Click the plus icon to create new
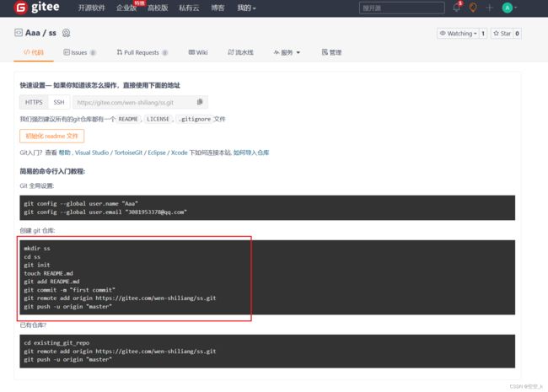 tap(489, 8)
